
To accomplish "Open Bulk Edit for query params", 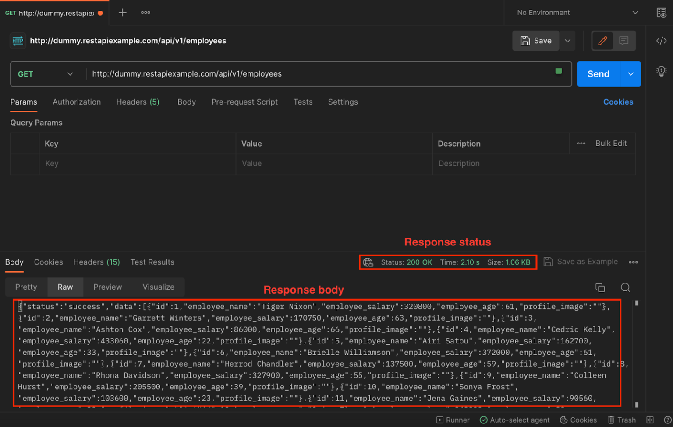I will click(x=611, y=143).
